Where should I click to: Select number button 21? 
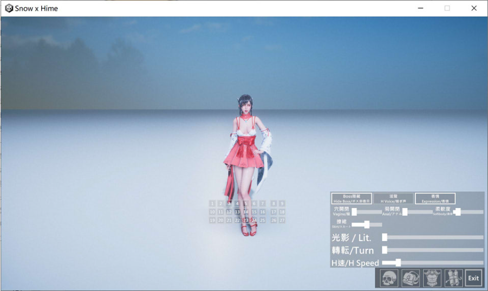click(x=229, y=221)
